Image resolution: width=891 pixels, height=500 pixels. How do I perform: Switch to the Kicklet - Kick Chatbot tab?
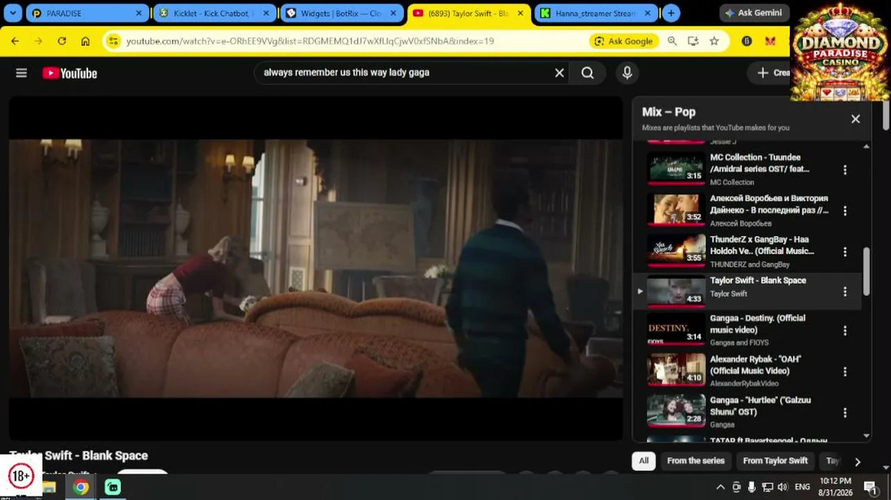214,13
